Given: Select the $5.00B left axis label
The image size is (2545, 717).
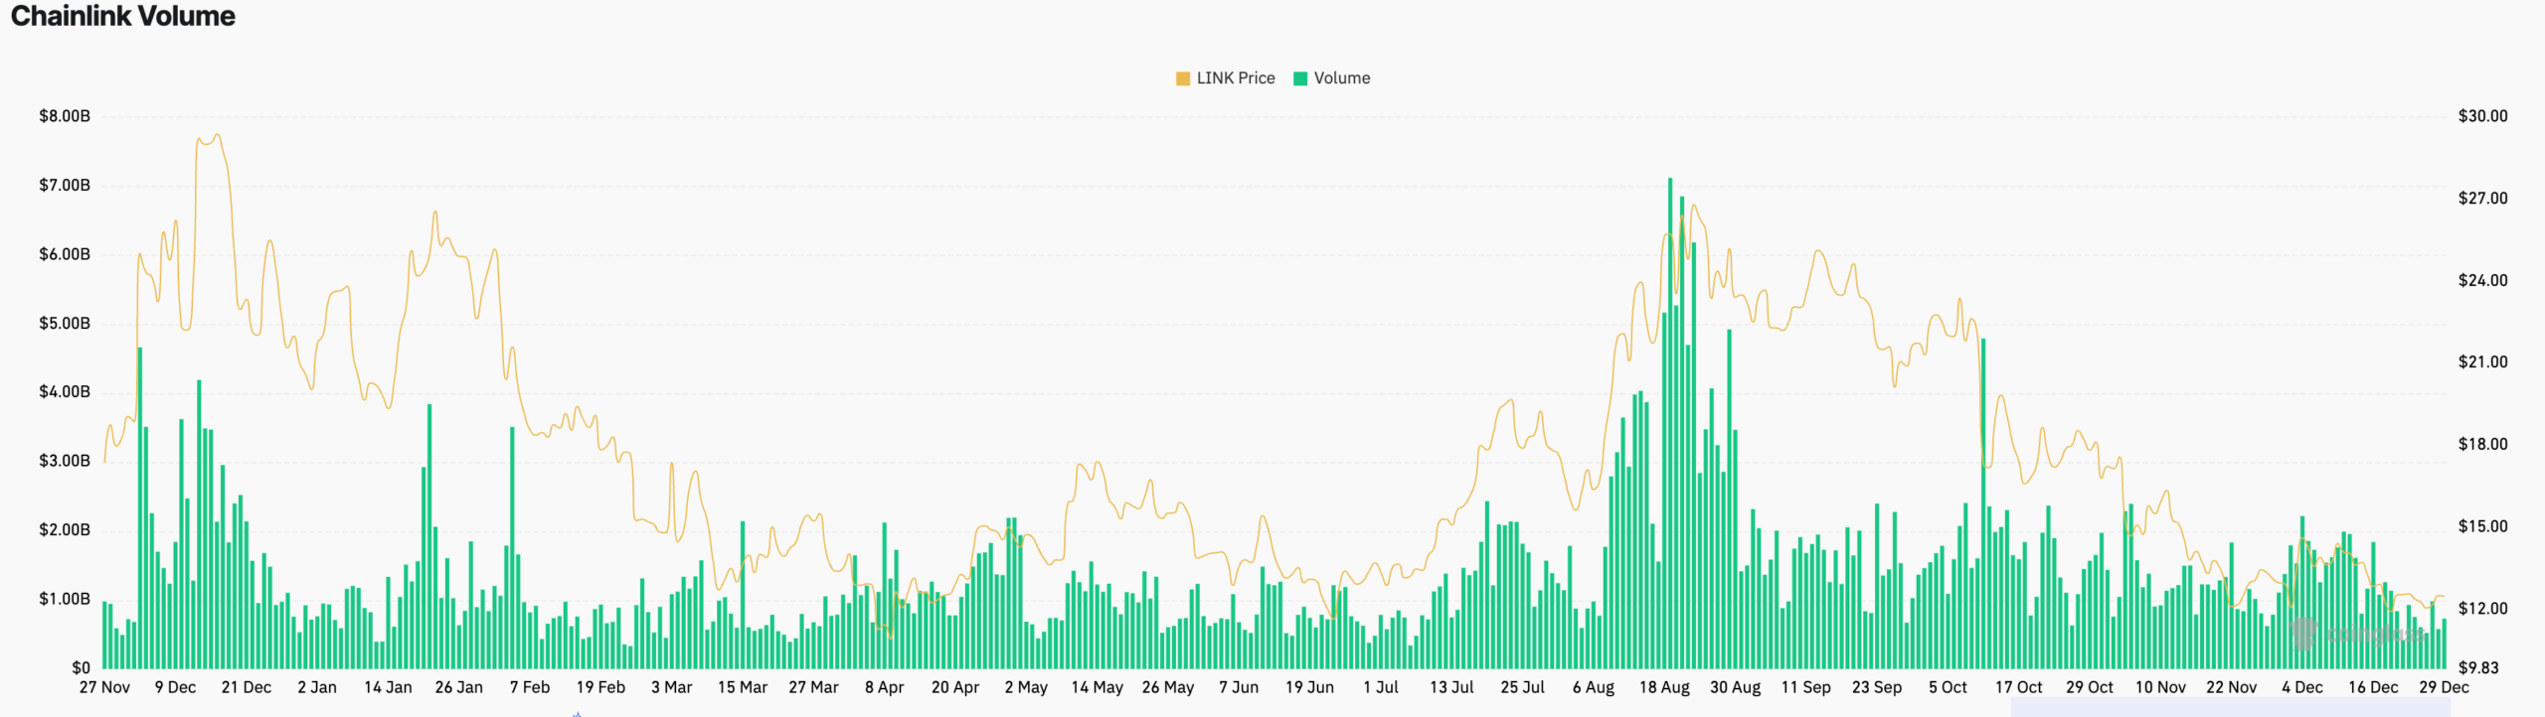Looking at the screenshot, I should pos(65,324).
